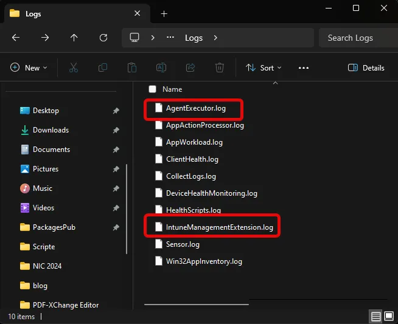Screen dimensions: 398x324
Task: Switch to the Details list view layout
Action: pyautogui.click(x=376, y=316)
